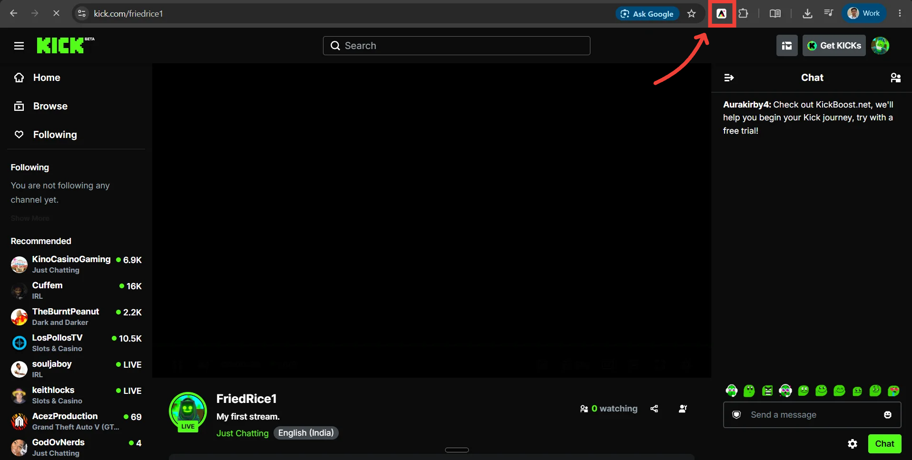Insert the kissing headphones emote
The image size is (912, 460).
[732, 391]
